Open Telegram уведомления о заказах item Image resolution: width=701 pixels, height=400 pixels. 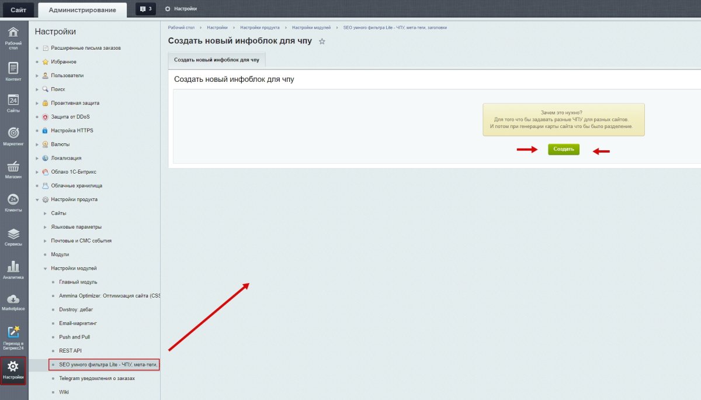(x=96, y=378)
